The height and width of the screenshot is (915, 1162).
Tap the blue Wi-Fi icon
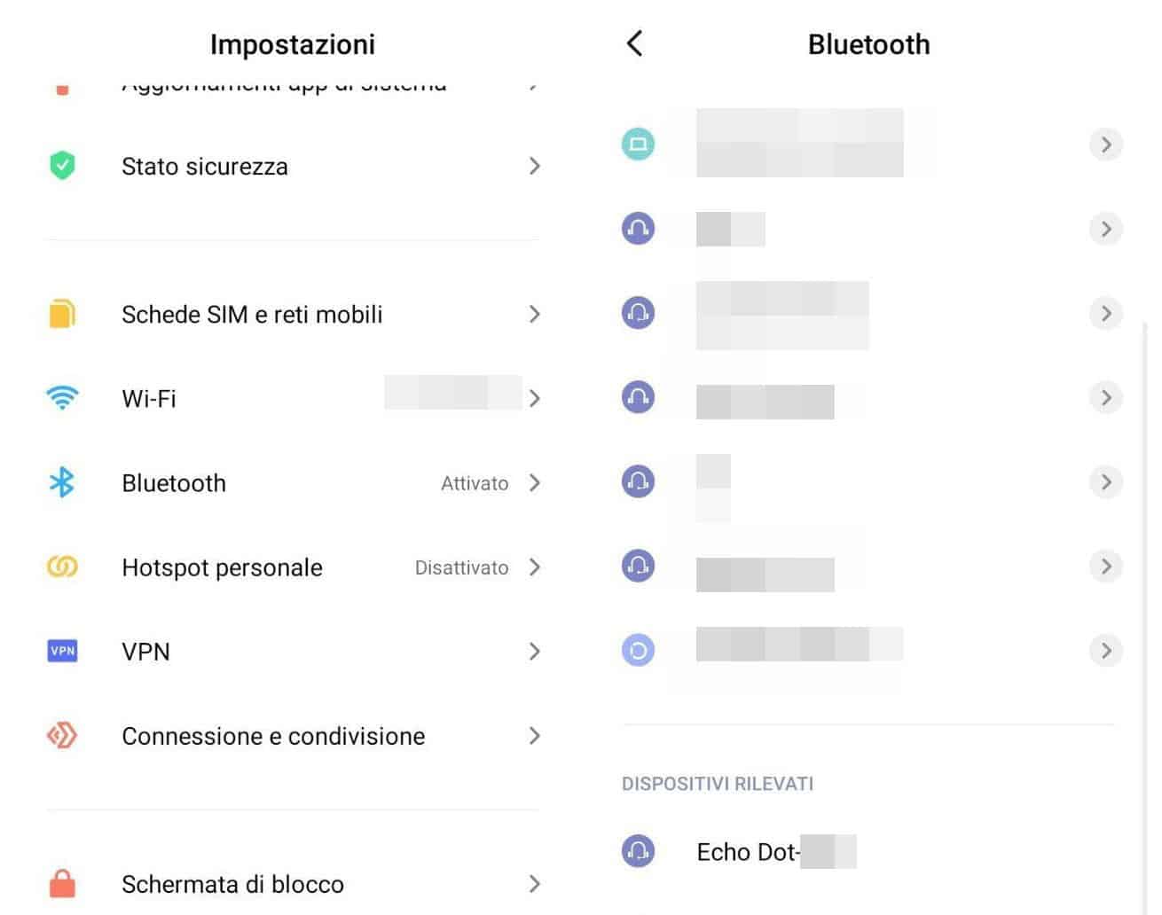pyautogui.click(x=62, y=398)
